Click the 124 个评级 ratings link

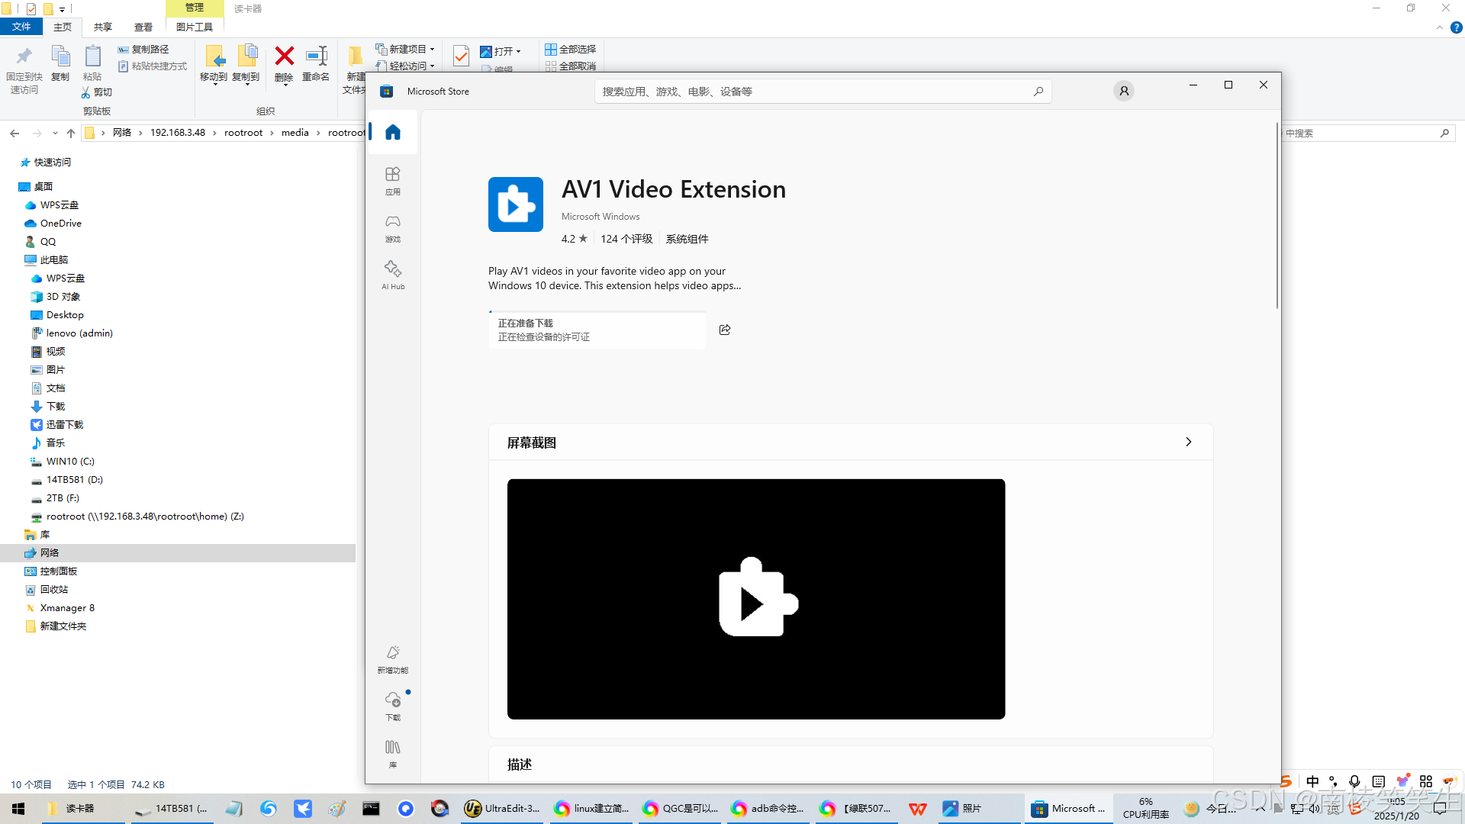coord(626,239)
